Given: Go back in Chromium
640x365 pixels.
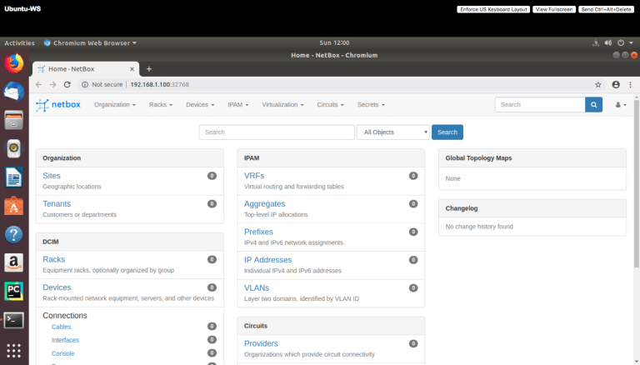Looking at the screenshot, I should [x=39, y=84].
